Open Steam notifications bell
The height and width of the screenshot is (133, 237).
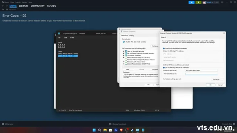pyautogui.click(x=198, y=2)
